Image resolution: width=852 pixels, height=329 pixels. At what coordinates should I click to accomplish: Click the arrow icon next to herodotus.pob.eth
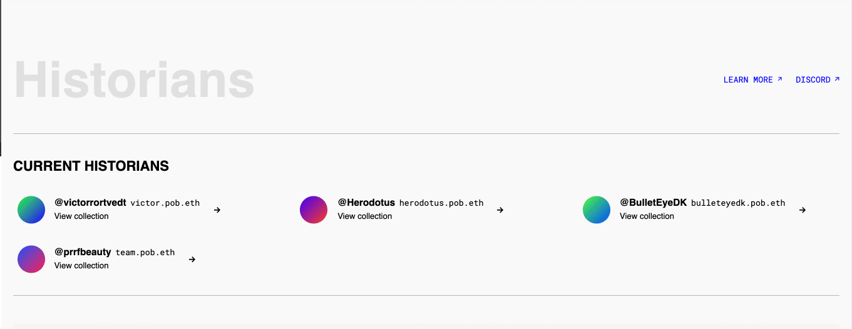(500, 210)
